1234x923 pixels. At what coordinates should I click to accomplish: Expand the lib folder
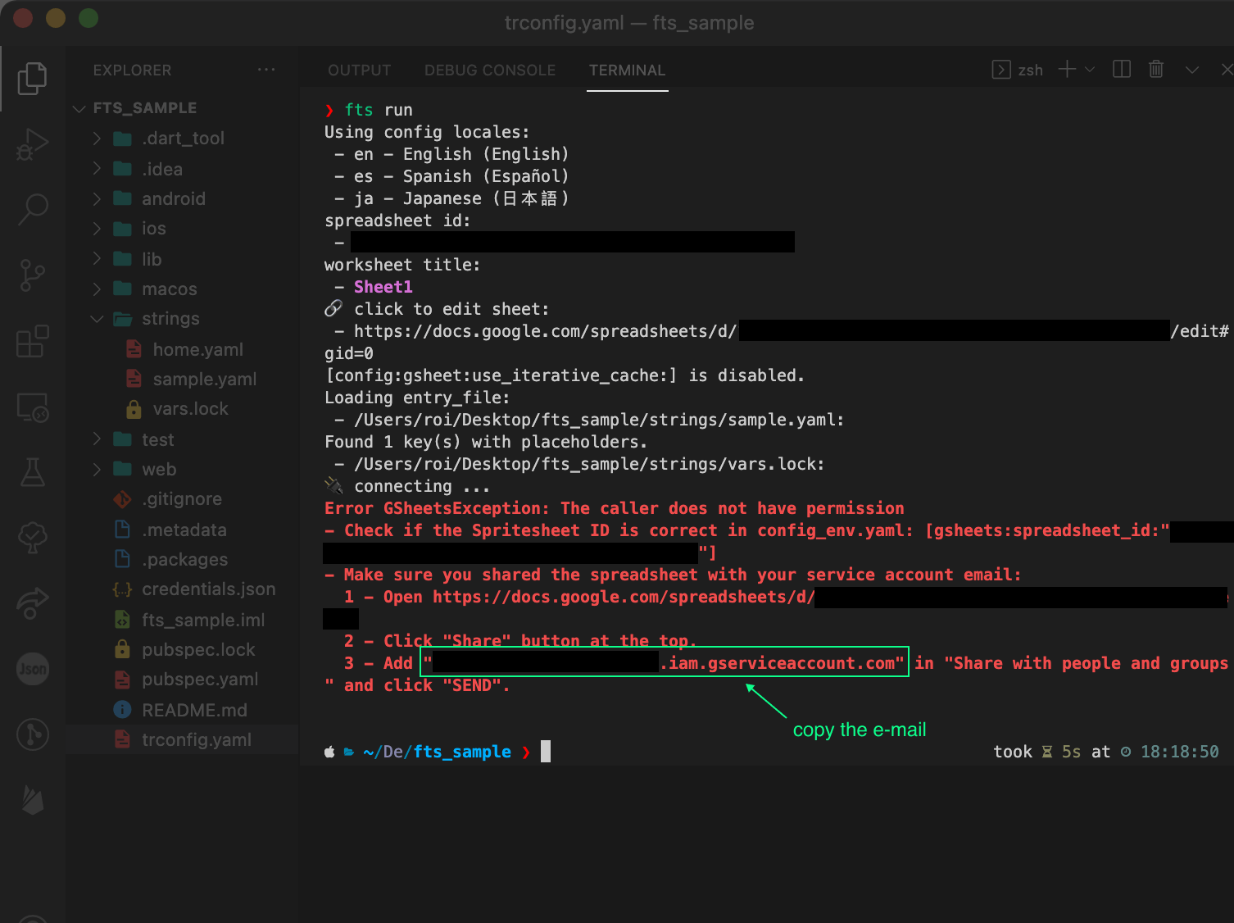(x=97, y=259)
